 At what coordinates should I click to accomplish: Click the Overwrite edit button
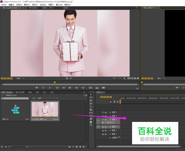pyautogui.click(x=97, y=88)
